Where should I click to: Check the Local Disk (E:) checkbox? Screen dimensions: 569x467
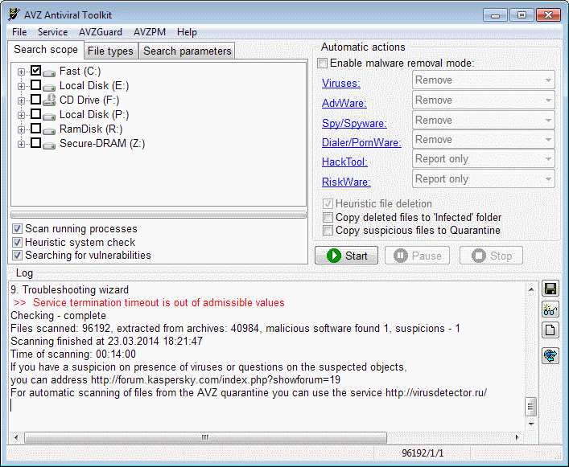tap(35, 85)
